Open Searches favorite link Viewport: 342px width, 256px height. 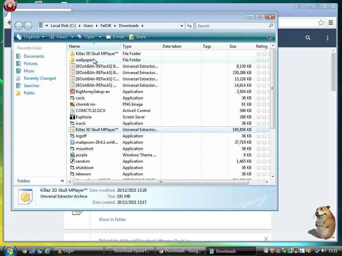click(x=31, y=86)
